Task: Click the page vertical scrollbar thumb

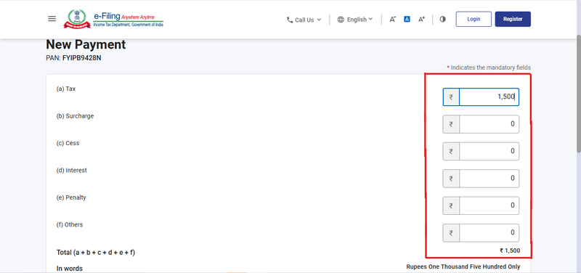Action: (x=578, y=94)
